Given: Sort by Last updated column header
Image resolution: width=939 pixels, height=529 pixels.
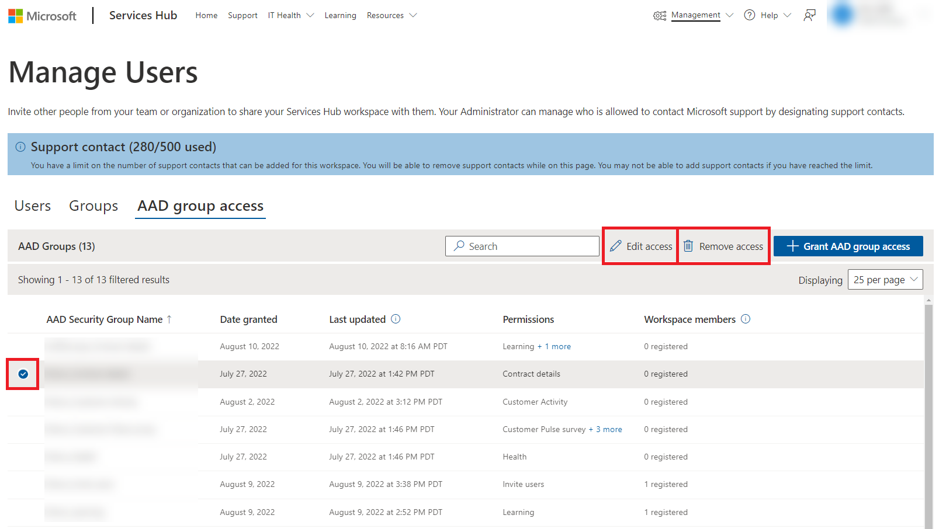Looking at the screenshot, I should click(357, 319).
